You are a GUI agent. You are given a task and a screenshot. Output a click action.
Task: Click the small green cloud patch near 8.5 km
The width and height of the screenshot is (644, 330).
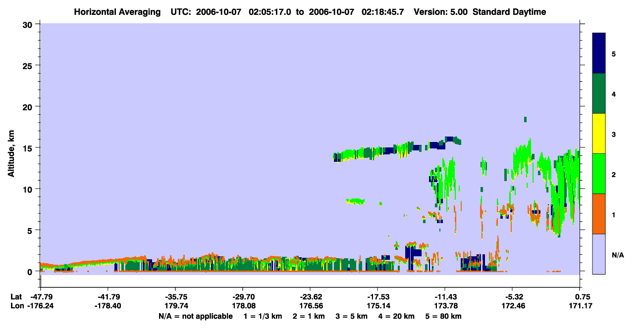(x=355, y=201)
